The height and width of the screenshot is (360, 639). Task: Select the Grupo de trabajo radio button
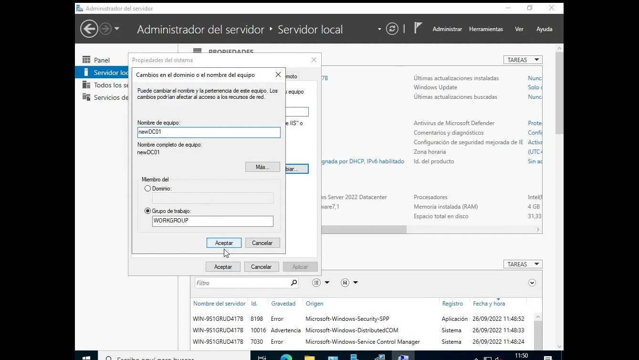point(148,211)
